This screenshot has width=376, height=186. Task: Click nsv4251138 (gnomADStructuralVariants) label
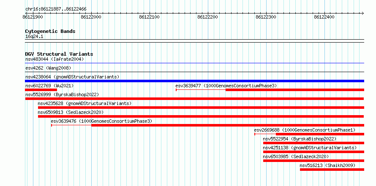pos(310,148)
